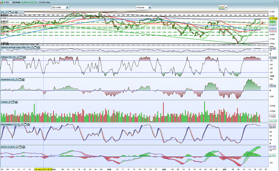Open Williams %R settings wrench
This screenshot has width=279, height=171.
[18, 57]
